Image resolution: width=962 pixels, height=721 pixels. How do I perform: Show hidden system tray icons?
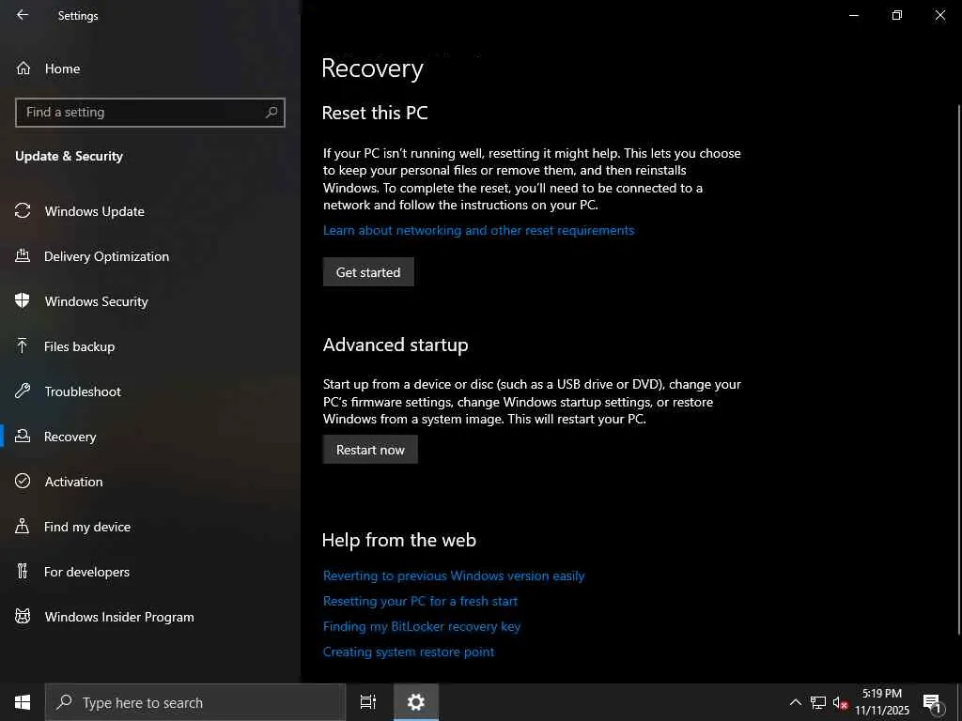point(795,702)
